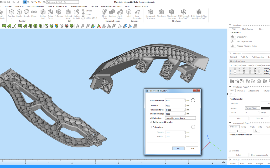Screen dimensions: 270x168
Task: Open the ANALYZE & REPORT tab
Action: tap(79, 6)
